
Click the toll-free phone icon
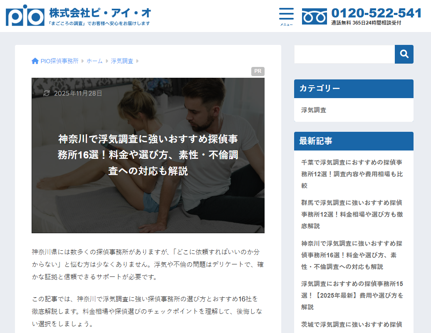point(314,16)
